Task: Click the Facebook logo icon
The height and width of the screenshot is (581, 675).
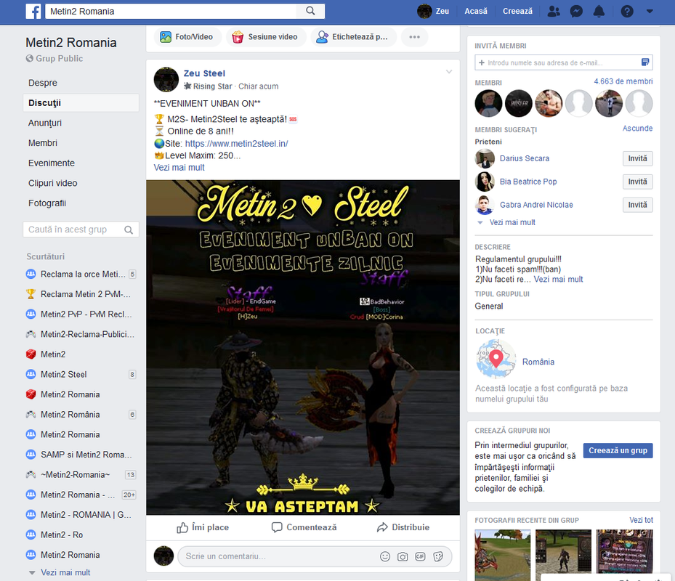Action: pos(33,11)
